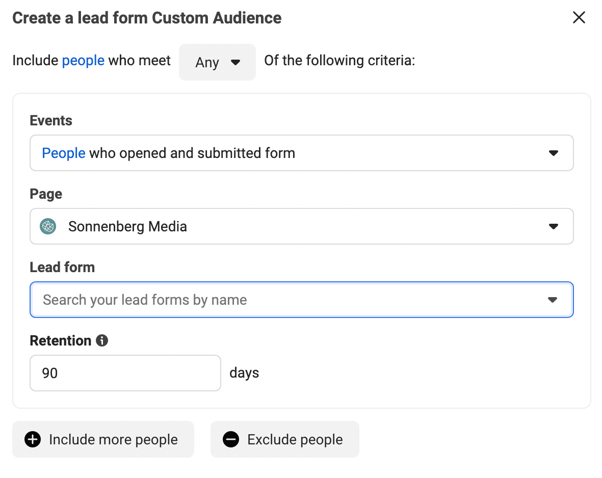Expand the Events dropdown
Screen dimensions: 602x478
301,153
